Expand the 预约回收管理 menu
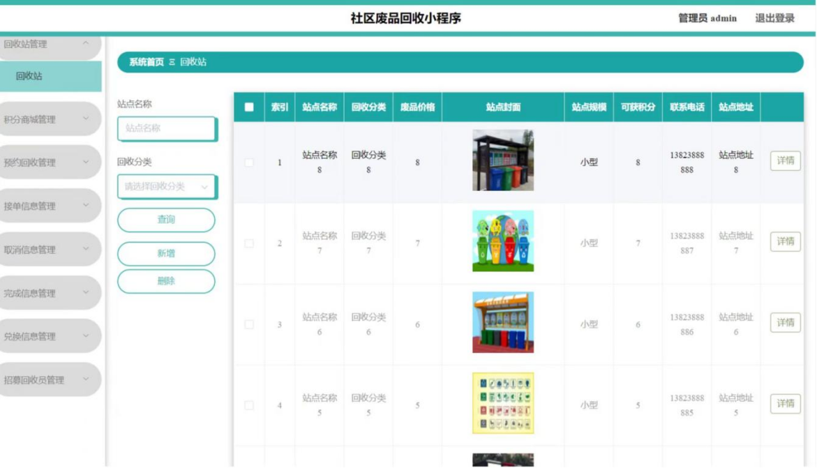The height and width of the screenshot is (468, 817). tap(50, 163)
